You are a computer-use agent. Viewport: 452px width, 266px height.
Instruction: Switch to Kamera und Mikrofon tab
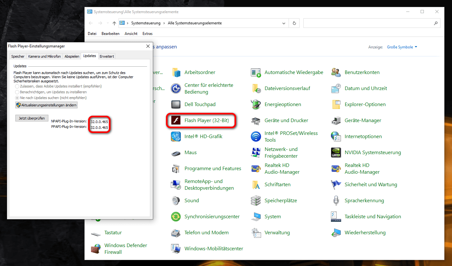45,56
